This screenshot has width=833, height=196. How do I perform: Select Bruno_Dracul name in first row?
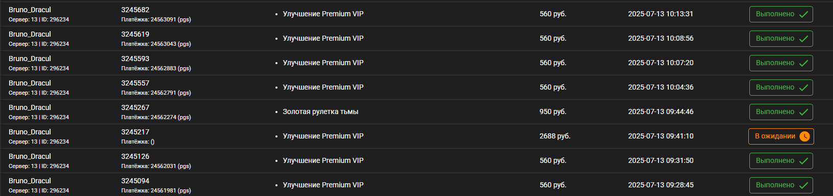(x=30, y=10)
